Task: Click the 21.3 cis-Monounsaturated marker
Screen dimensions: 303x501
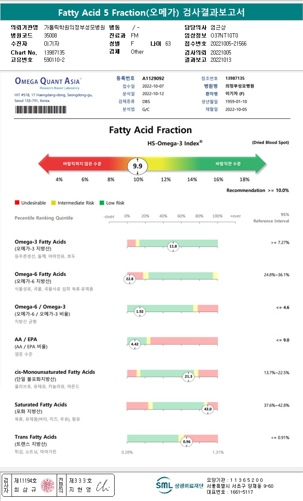Action: [188, 376]
